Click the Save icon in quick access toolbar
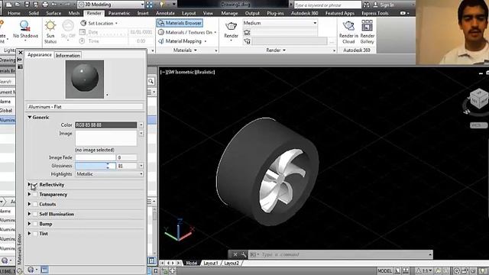The width and height of the screenshot is (489, 275). pos(27,5)
